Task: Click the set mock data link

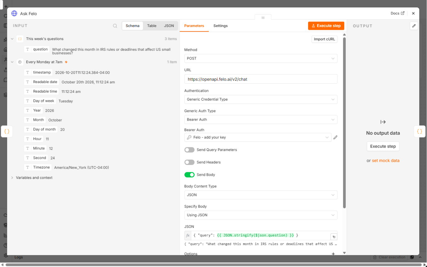Action: coord(386,161)
